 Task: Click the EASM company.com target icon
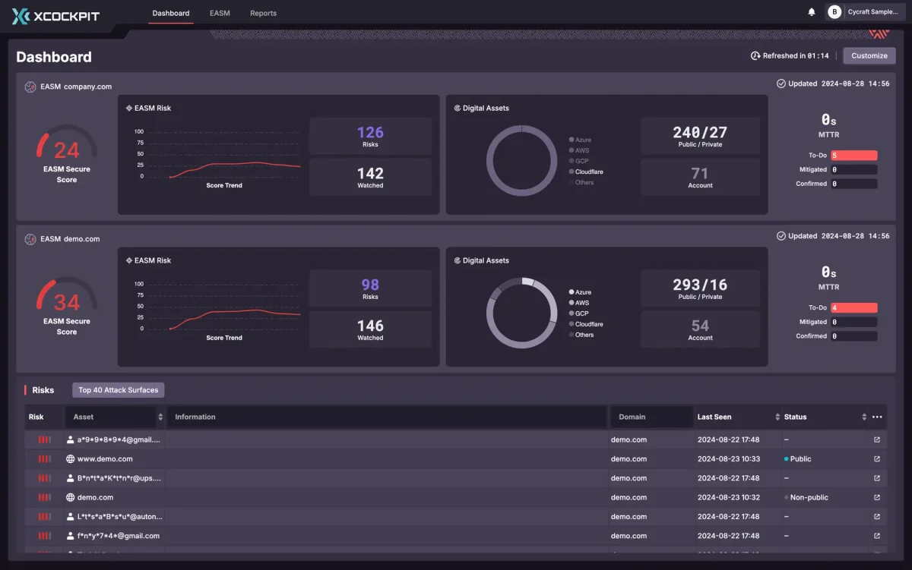pyautogui.click(x=30, y=87)
